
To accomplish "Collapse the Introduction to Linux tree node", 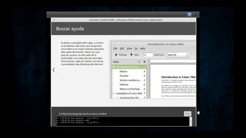I will (x=114, y=67).
